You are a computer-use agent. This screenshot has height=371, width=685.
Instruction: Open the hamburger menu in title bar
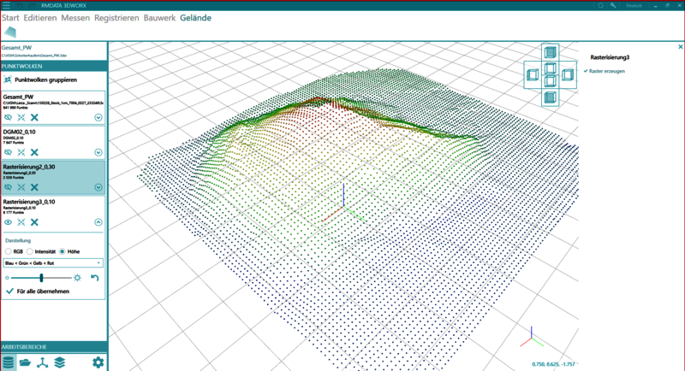[x=6, y=5]
